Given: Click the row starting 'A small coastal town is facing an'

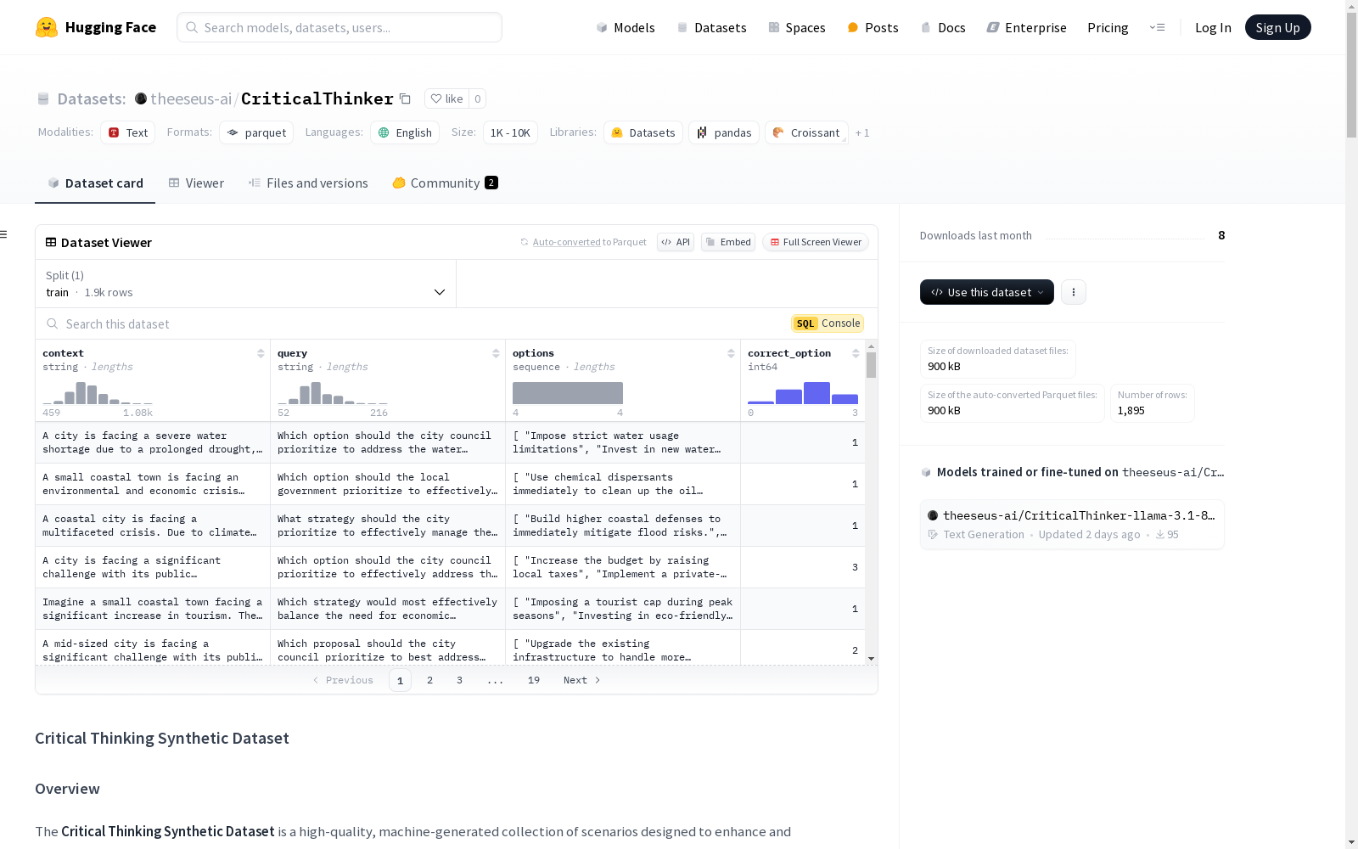Looking at the screenshot, I should 450,484.
